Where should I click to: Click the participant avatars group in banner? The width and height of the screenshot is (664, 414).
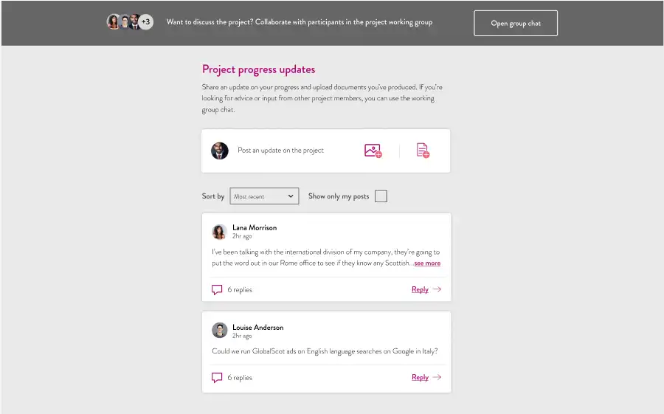click(130, 21)
